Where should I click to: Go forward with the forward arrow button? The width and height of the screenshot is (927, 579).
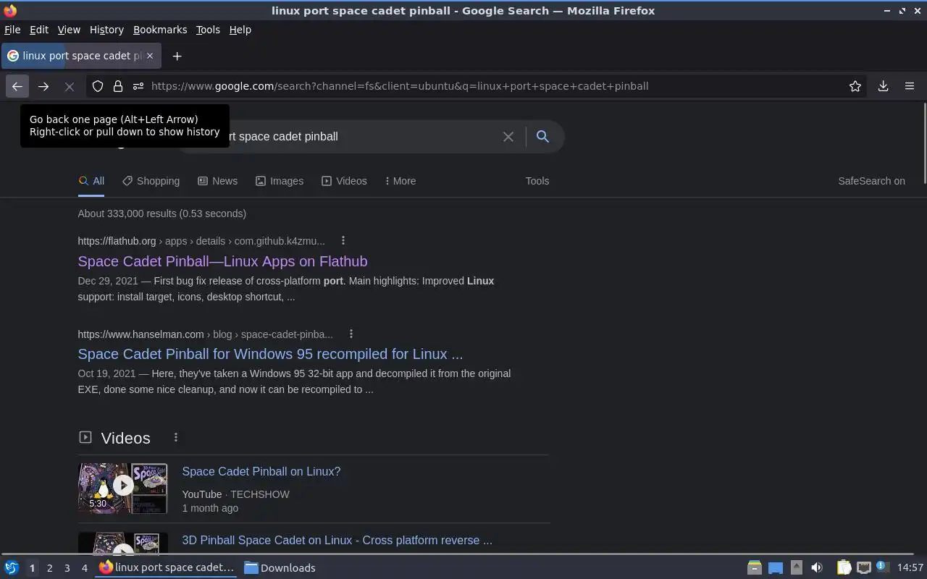tap(43, 86)
